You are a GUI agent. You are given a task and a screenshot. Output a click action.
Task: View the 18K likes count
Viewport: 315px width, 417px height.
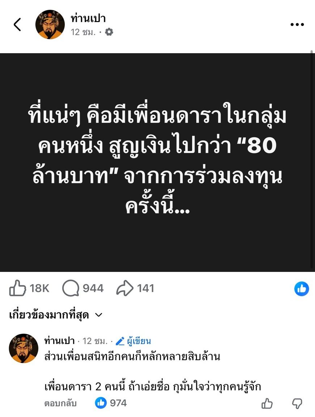click(39, 288)
